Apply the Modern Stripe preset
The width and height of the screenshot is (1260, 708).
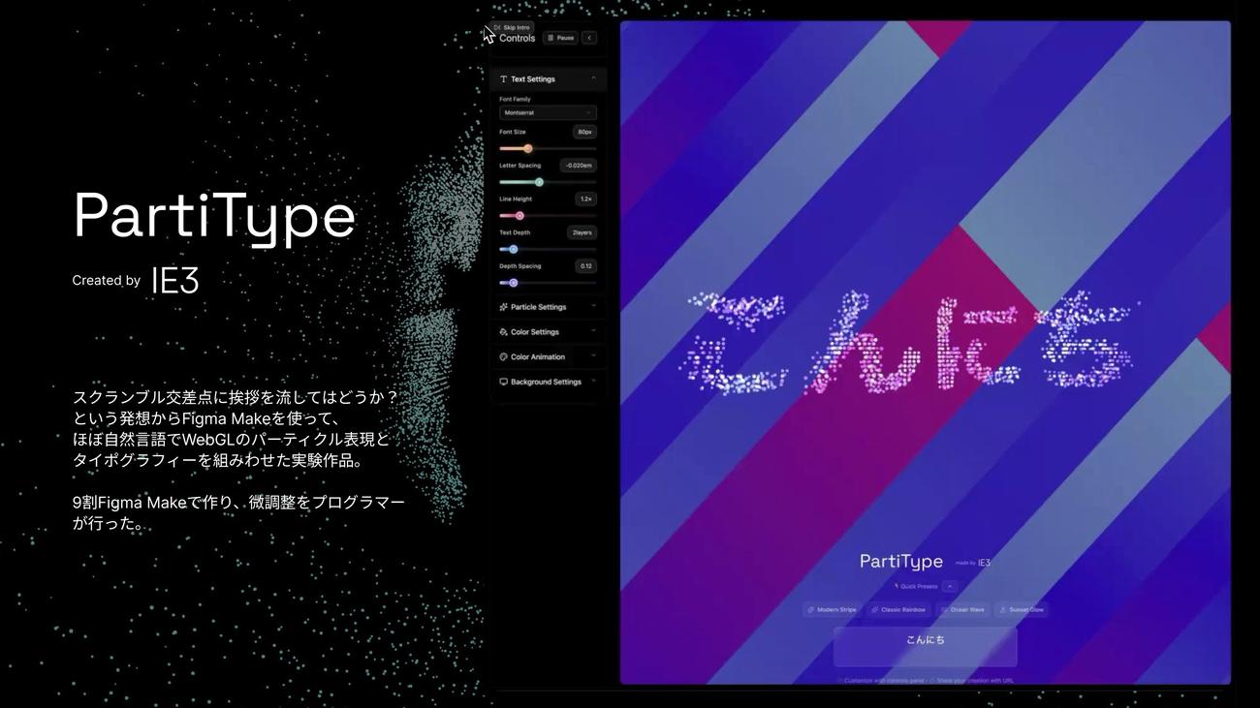(833, 610)
